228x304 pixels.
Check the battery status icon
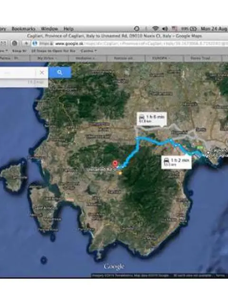tap(193, 28)
